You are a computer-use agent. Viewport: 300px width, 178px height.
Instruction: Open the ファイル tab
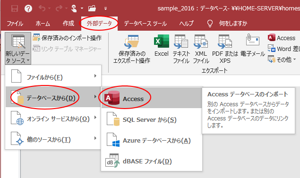click(x=15, y=23)
